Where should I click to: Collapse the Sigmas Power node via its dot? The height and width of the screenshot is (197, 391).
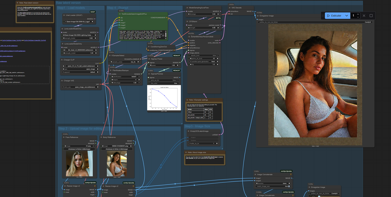(x=149, y=59)
